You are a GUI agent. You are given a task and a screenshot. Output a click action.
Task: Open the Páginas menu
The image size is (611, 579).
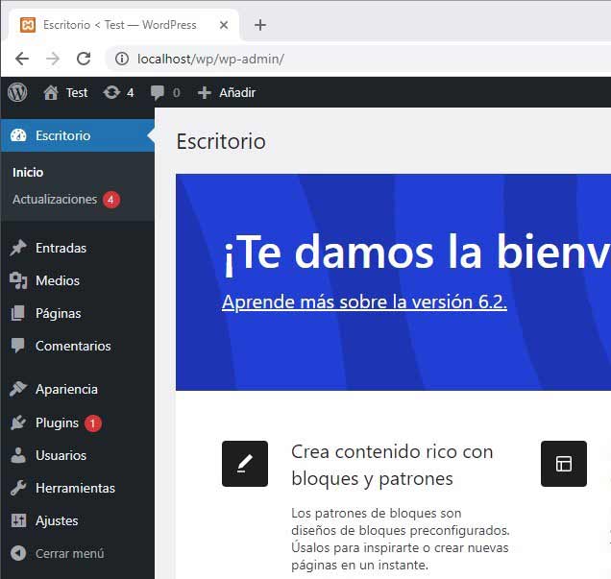pos(78,313)
